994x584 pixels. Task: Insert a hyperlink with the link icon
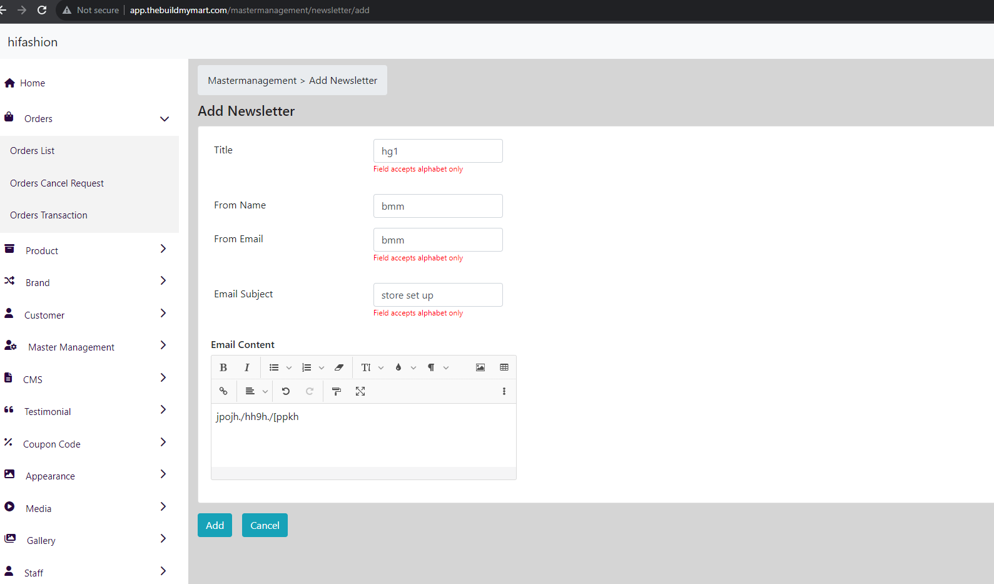[223, 391]
